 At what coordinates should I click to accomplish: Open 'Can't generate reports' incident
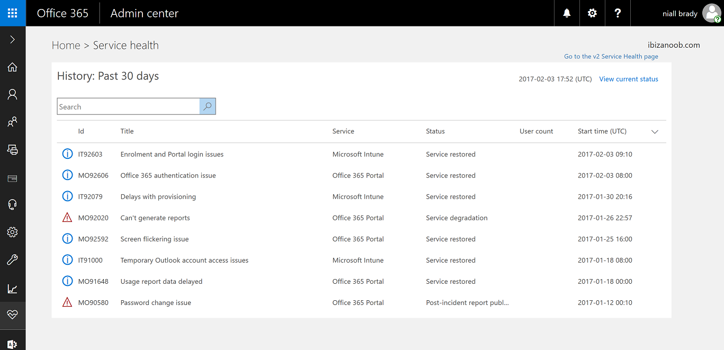pyautogui.click(x=155, y=218)
